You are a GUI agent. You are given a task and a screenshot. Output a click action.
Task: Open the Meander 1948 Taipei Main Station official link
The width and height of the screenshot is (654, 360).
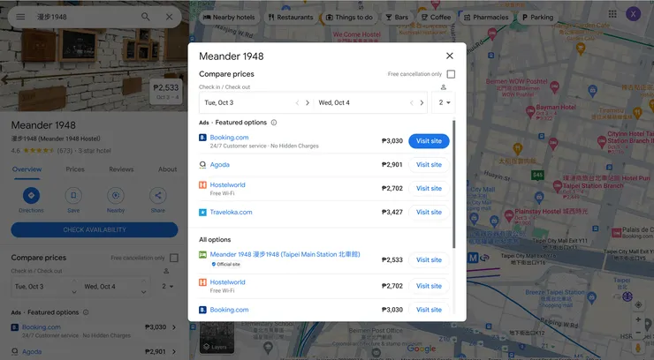[285, 254]
